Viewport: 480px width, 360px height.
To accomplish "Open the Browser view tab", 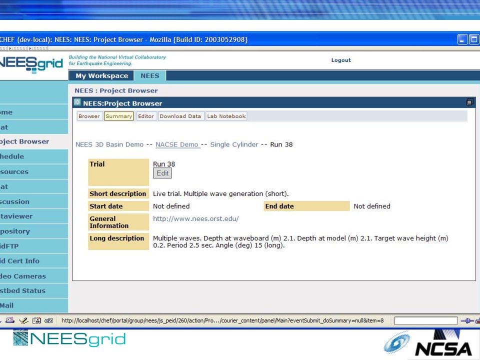I will [x=89, y=116].
